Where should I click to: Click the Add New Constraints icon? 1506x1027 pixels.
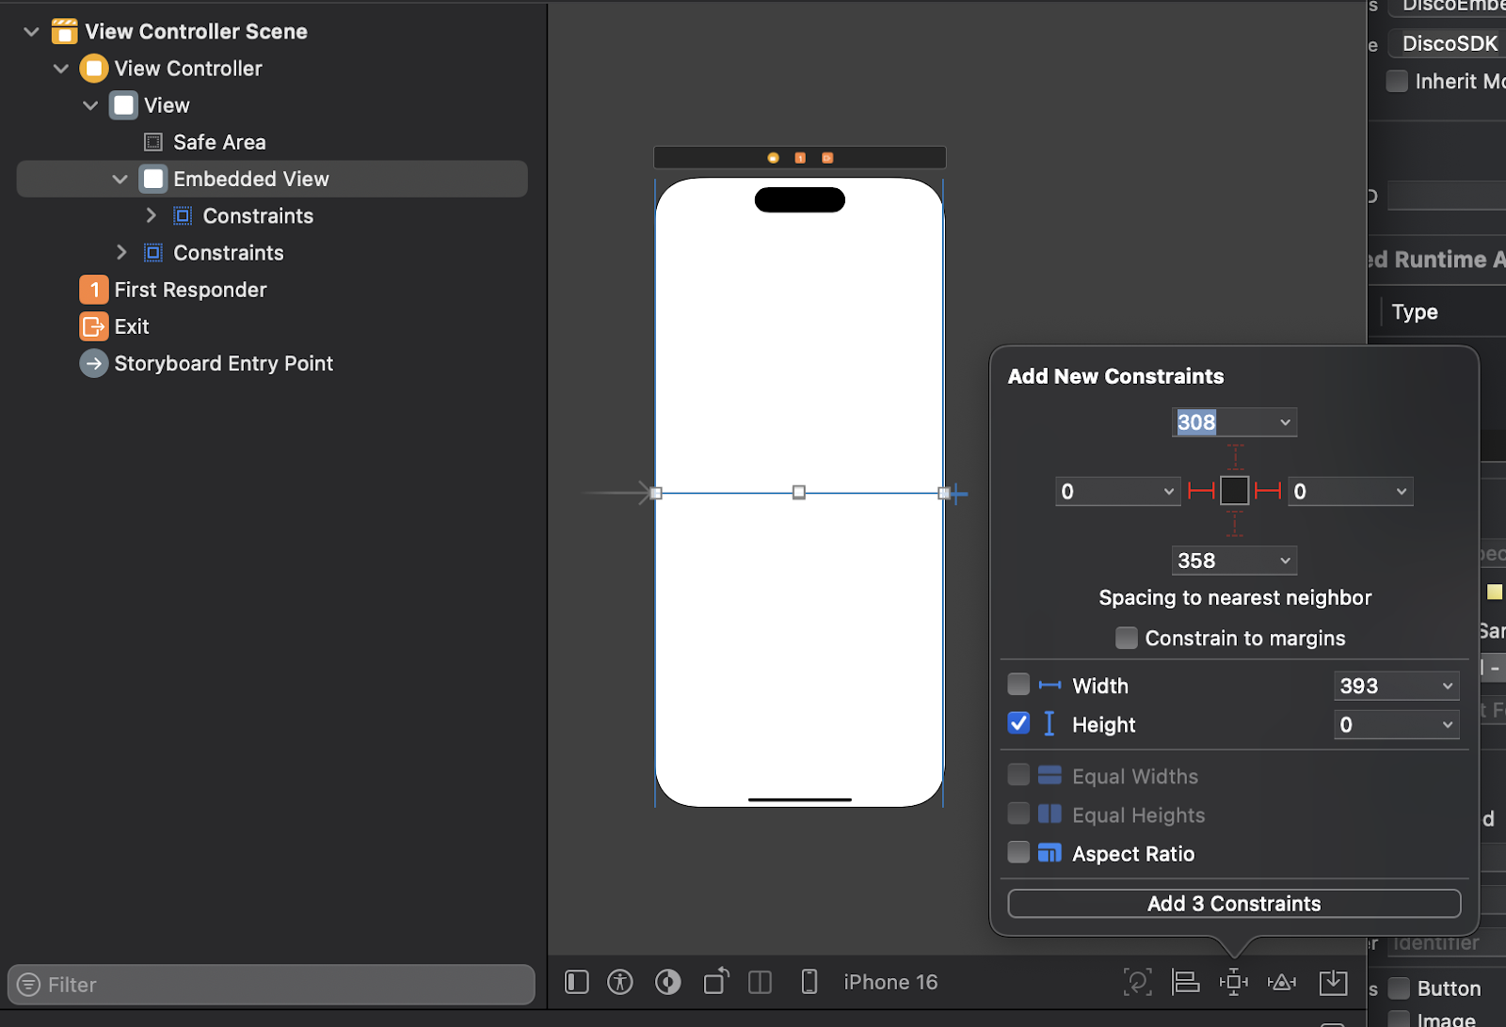point(1233,983)
